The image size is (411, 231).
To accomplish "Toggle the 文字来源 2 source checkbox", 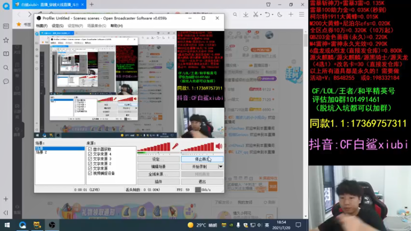I will click(90, 163).
